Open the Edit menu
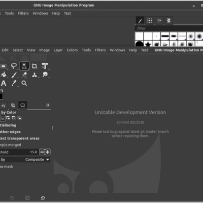203x203 pixels. pyautogui.click(x=5, y=50)
